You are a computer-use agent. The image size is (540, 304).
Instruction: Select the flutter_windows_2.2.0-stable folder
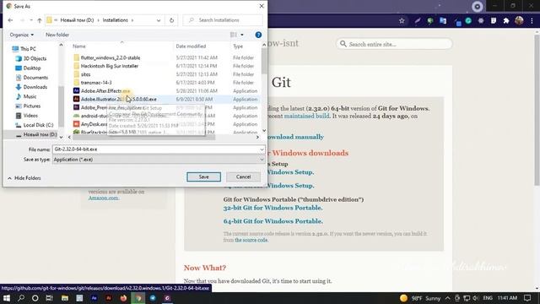point(111,58)
